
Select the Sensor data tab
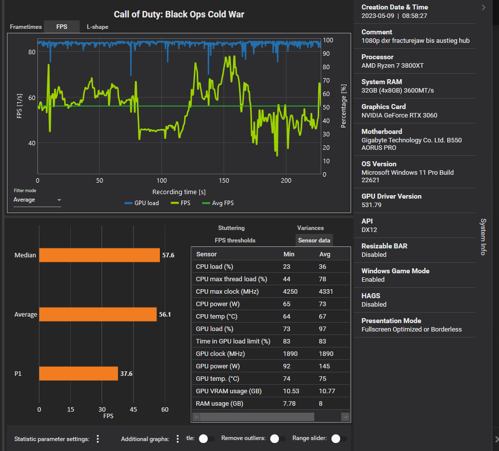click(x=314, y=240)
